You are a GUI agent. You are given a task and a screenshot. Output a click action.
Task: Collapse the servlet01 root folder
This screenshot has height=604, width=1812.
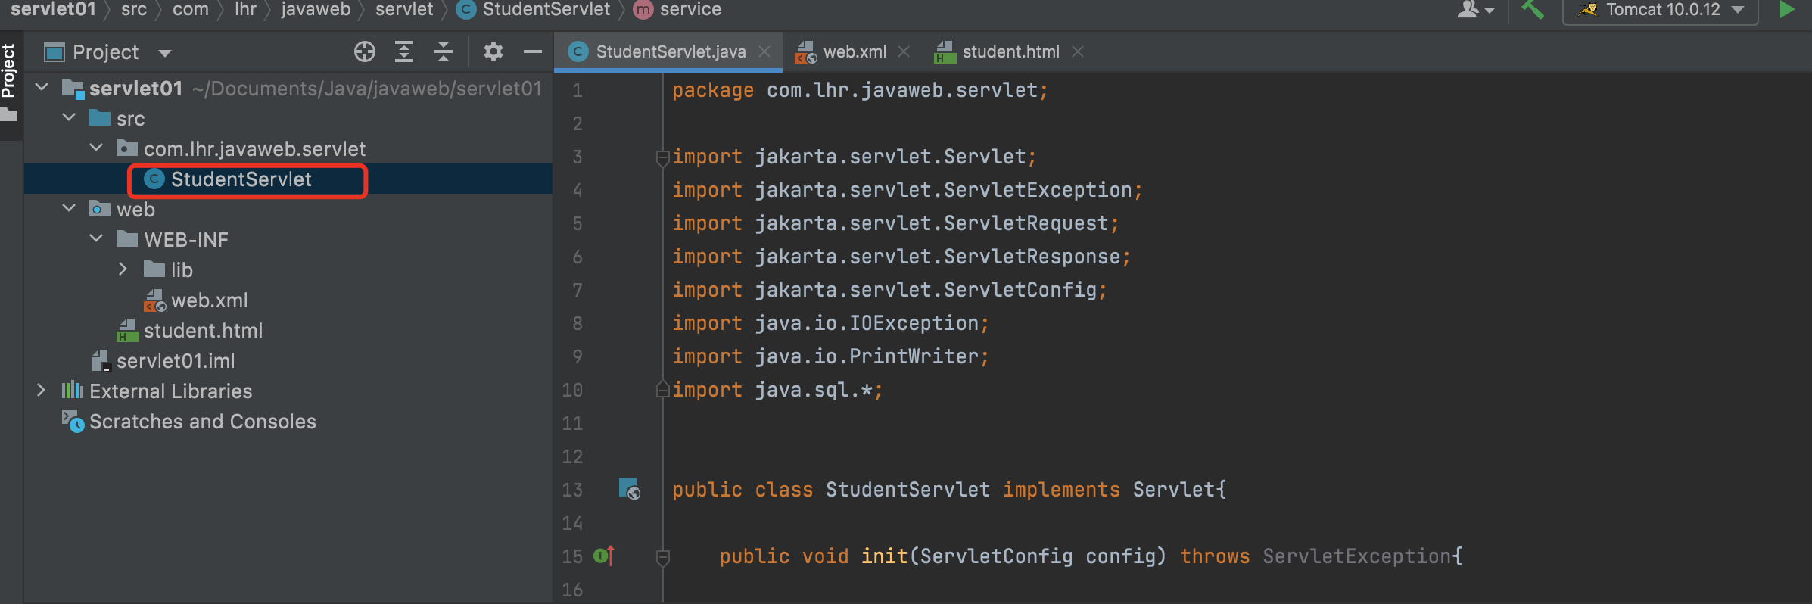[42, 88]
